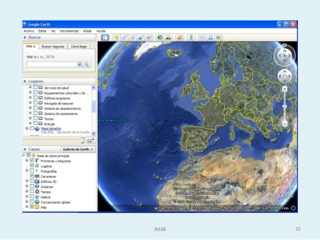Click inside the Volar a search field

(x=52, y=65)
